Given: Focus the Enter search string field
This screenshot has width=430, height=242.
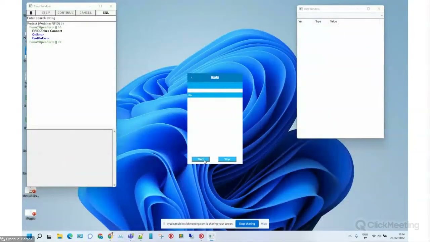Looking at the screenshot, I should tap(71, 18).
